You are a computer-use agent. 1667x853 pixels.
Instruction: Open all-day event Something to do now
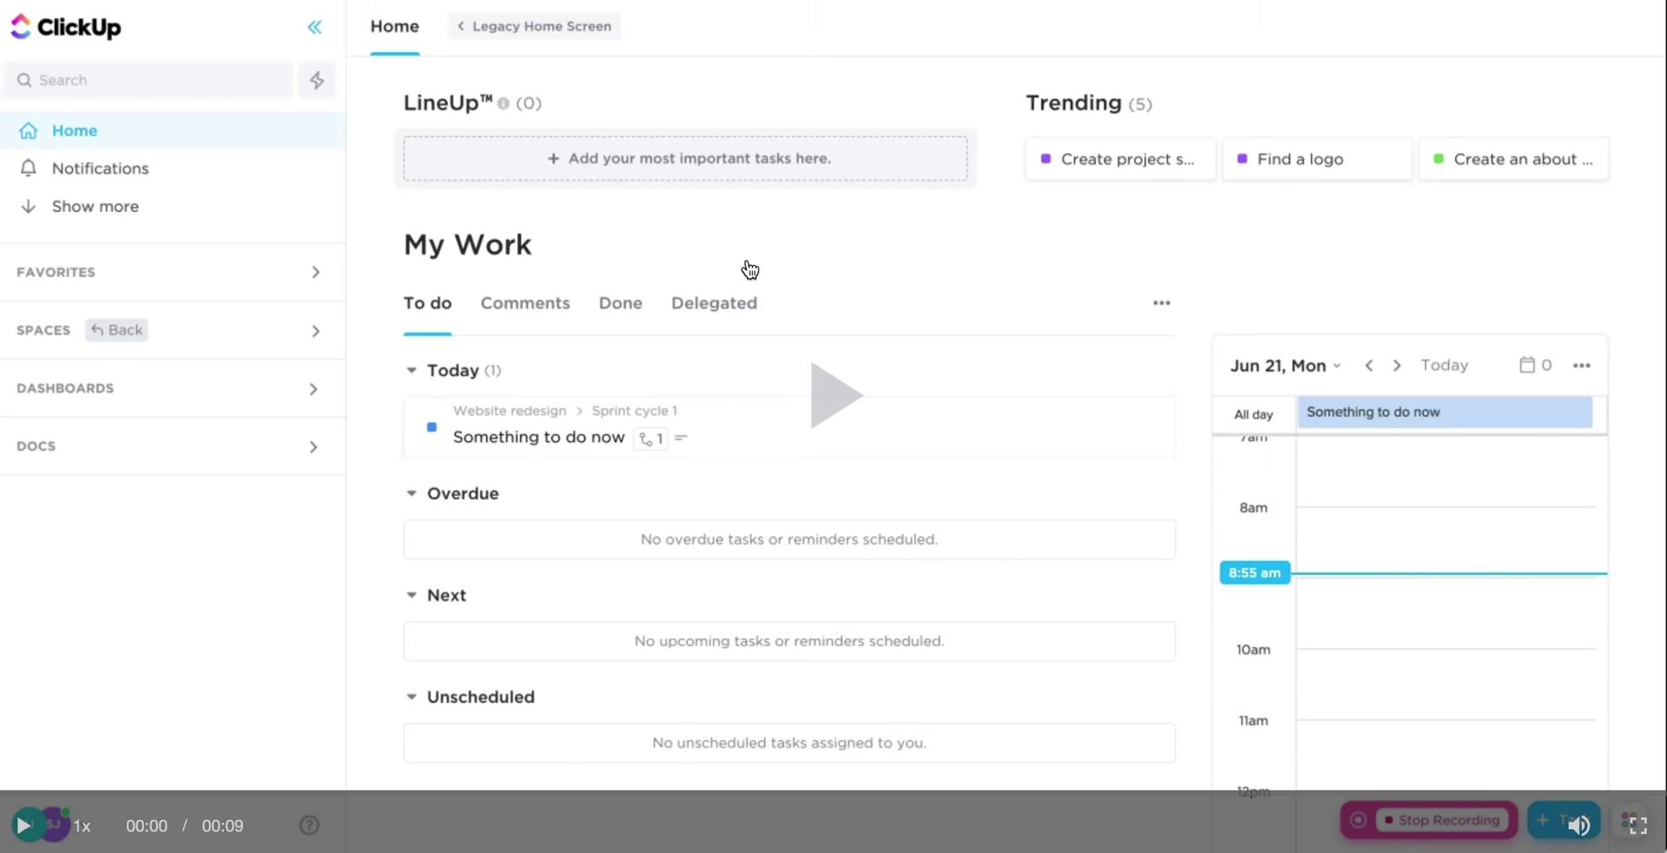[1445, 413]
